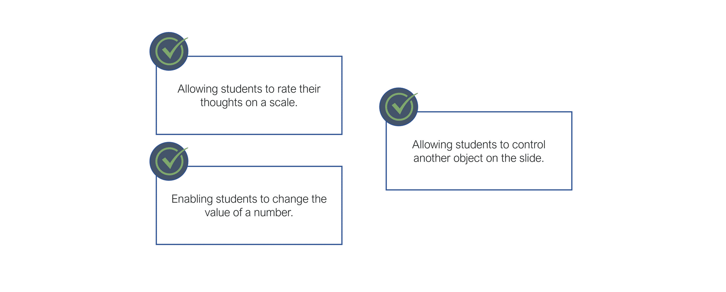Click the text line 'Allowing students to control'

(479, 145)
